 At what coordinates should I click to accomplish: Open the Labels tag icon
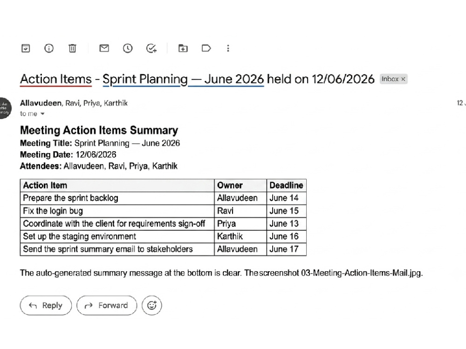206,48
